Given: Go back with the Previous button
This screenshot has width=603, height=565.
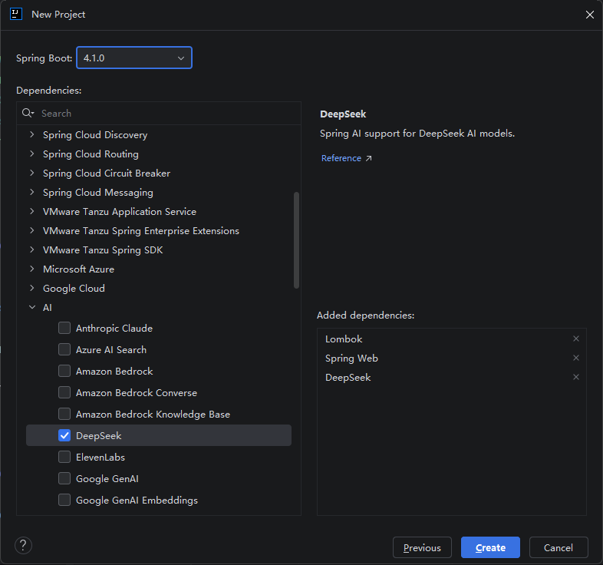Looking at the screenshot, I should (422, 547).
